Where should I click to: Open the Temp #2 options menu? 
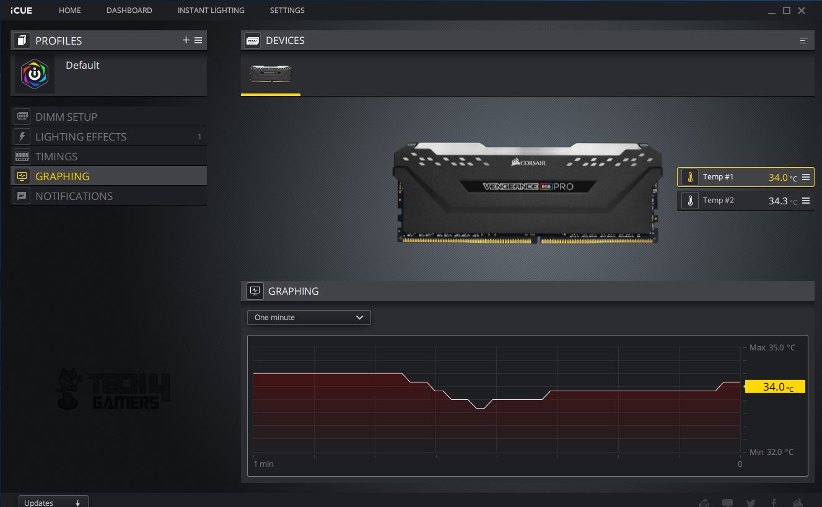coord(806,201)
